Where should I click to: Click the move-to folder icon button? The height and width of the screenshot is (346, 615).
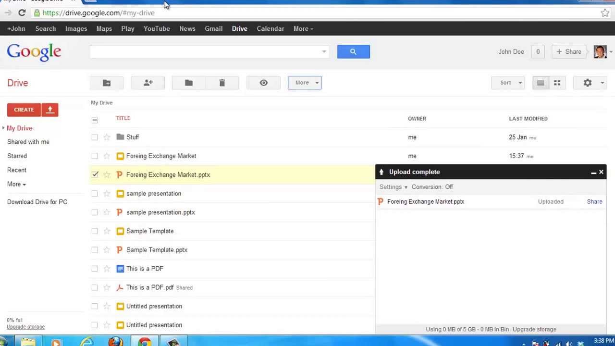click(189, 83)
